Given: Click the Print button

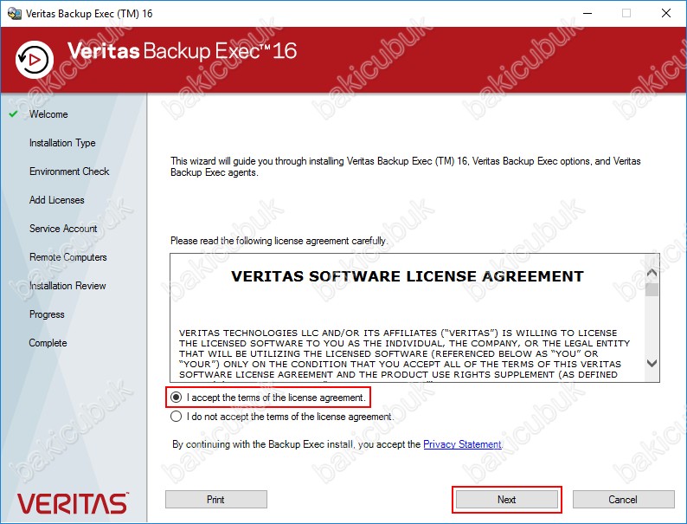Looking at the screenshot, I should pos(216,500).
